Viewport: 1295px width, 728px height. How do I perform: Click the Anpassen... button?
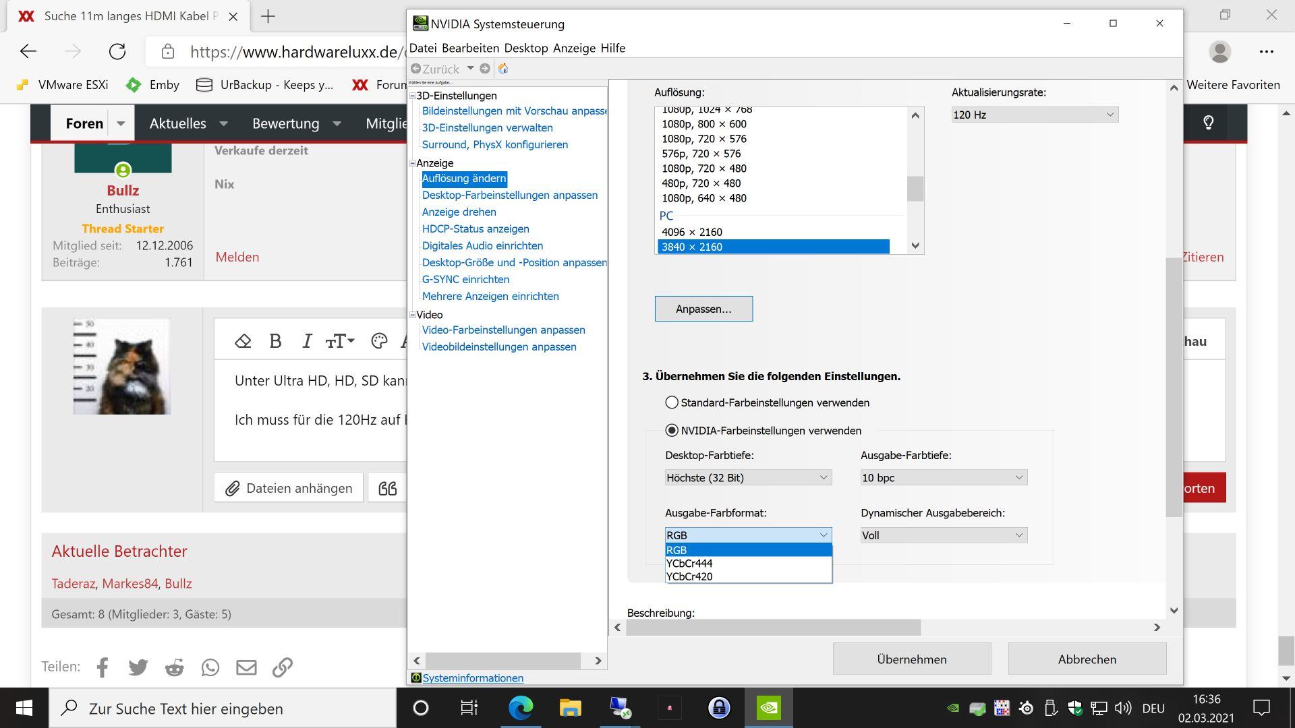[703, 309]
